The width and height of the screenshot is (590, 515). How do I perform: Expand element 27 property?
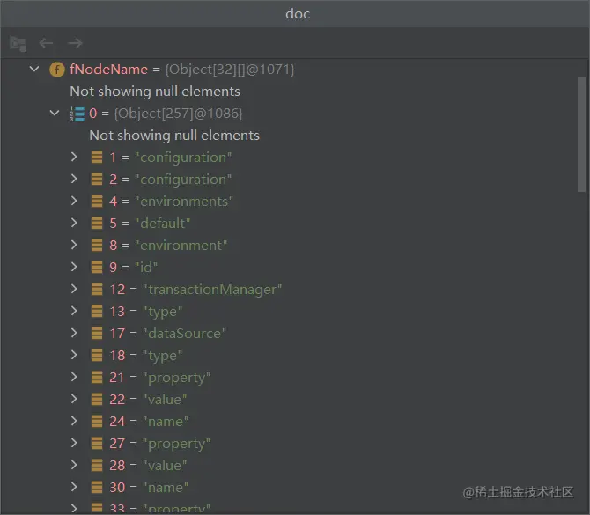pos(74,443)
